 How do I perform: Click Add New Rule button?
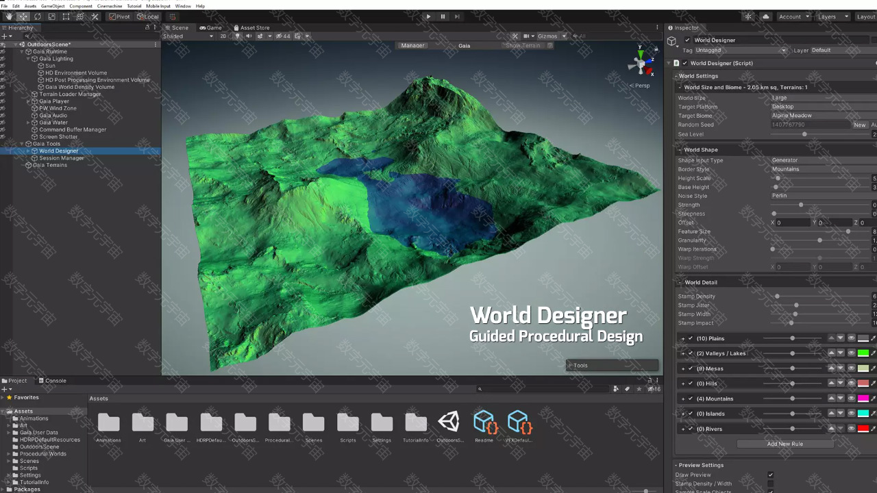(785, 444)
